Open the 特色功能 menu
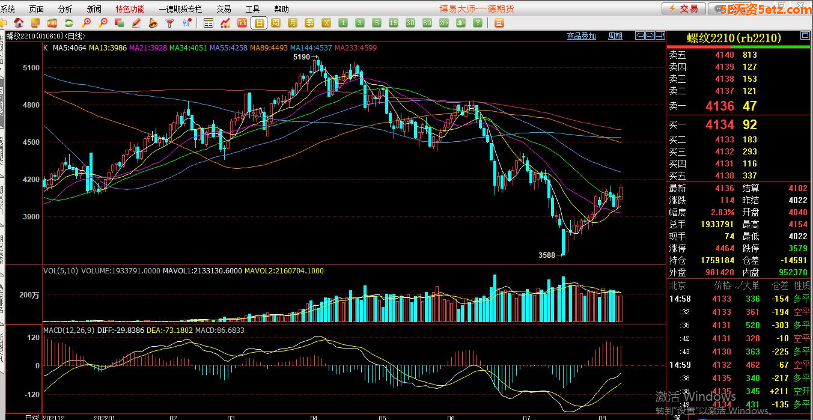The height and width of the screenshot is (420, 813). click(130, 9)
